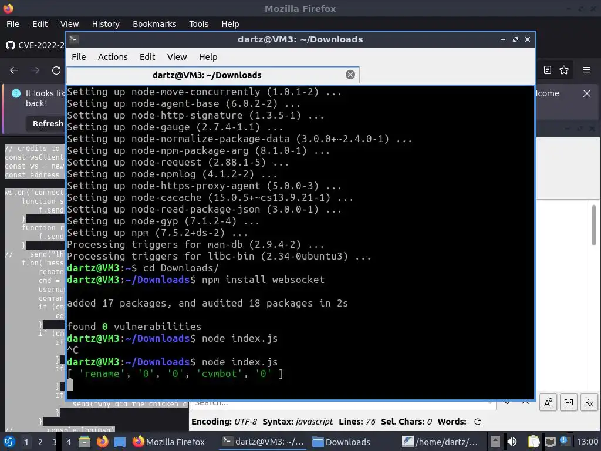The height and width of the screenshot is (451, 601).
Task: Minimize the terminal window
Action: 502,39
